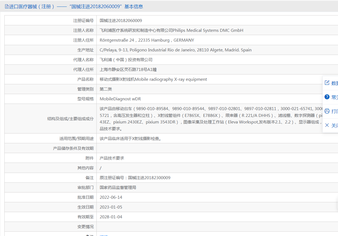This screenshot has width=338, height=236.
Task: Select expiry date 2028-01-04
Action: coord(111,217)
